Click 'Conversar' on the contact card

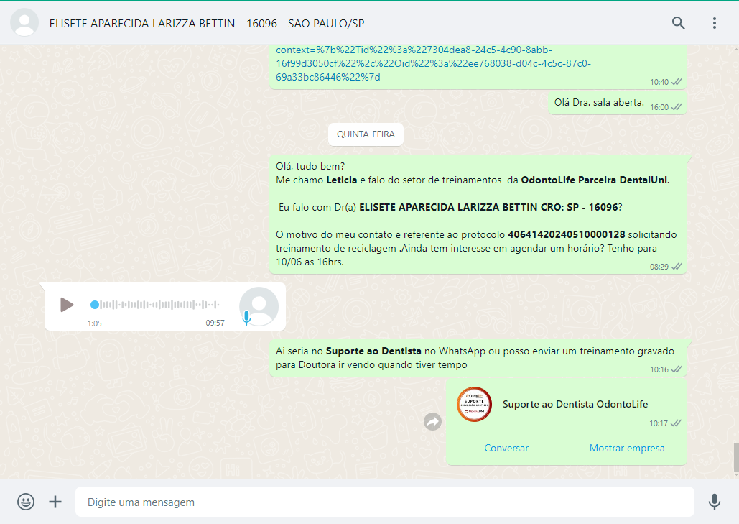[506, 448]
